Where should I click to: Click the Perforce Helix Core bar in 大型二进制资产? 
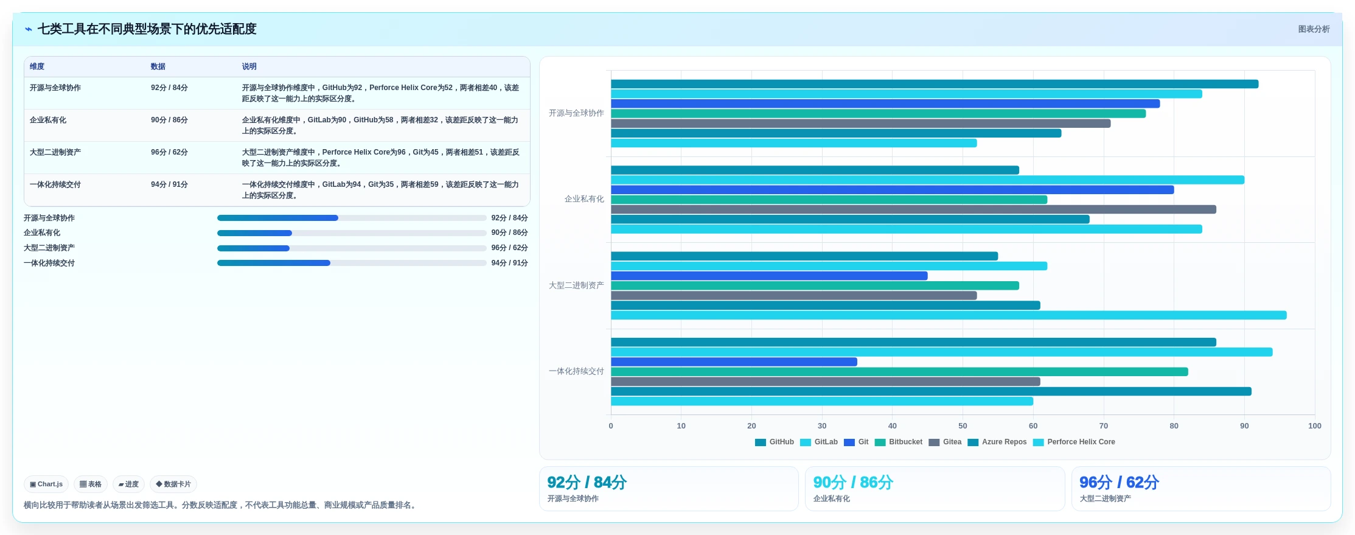(x=949, y=315)
